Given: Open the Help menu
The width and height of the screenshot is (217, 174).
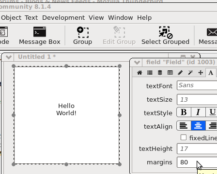Looking at the screenshot, I should pos(144,18).
